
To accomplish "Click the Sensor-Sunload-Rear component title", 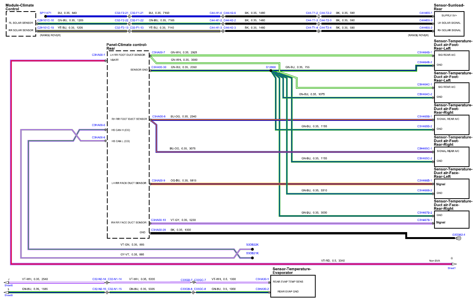I will point(449,7).
